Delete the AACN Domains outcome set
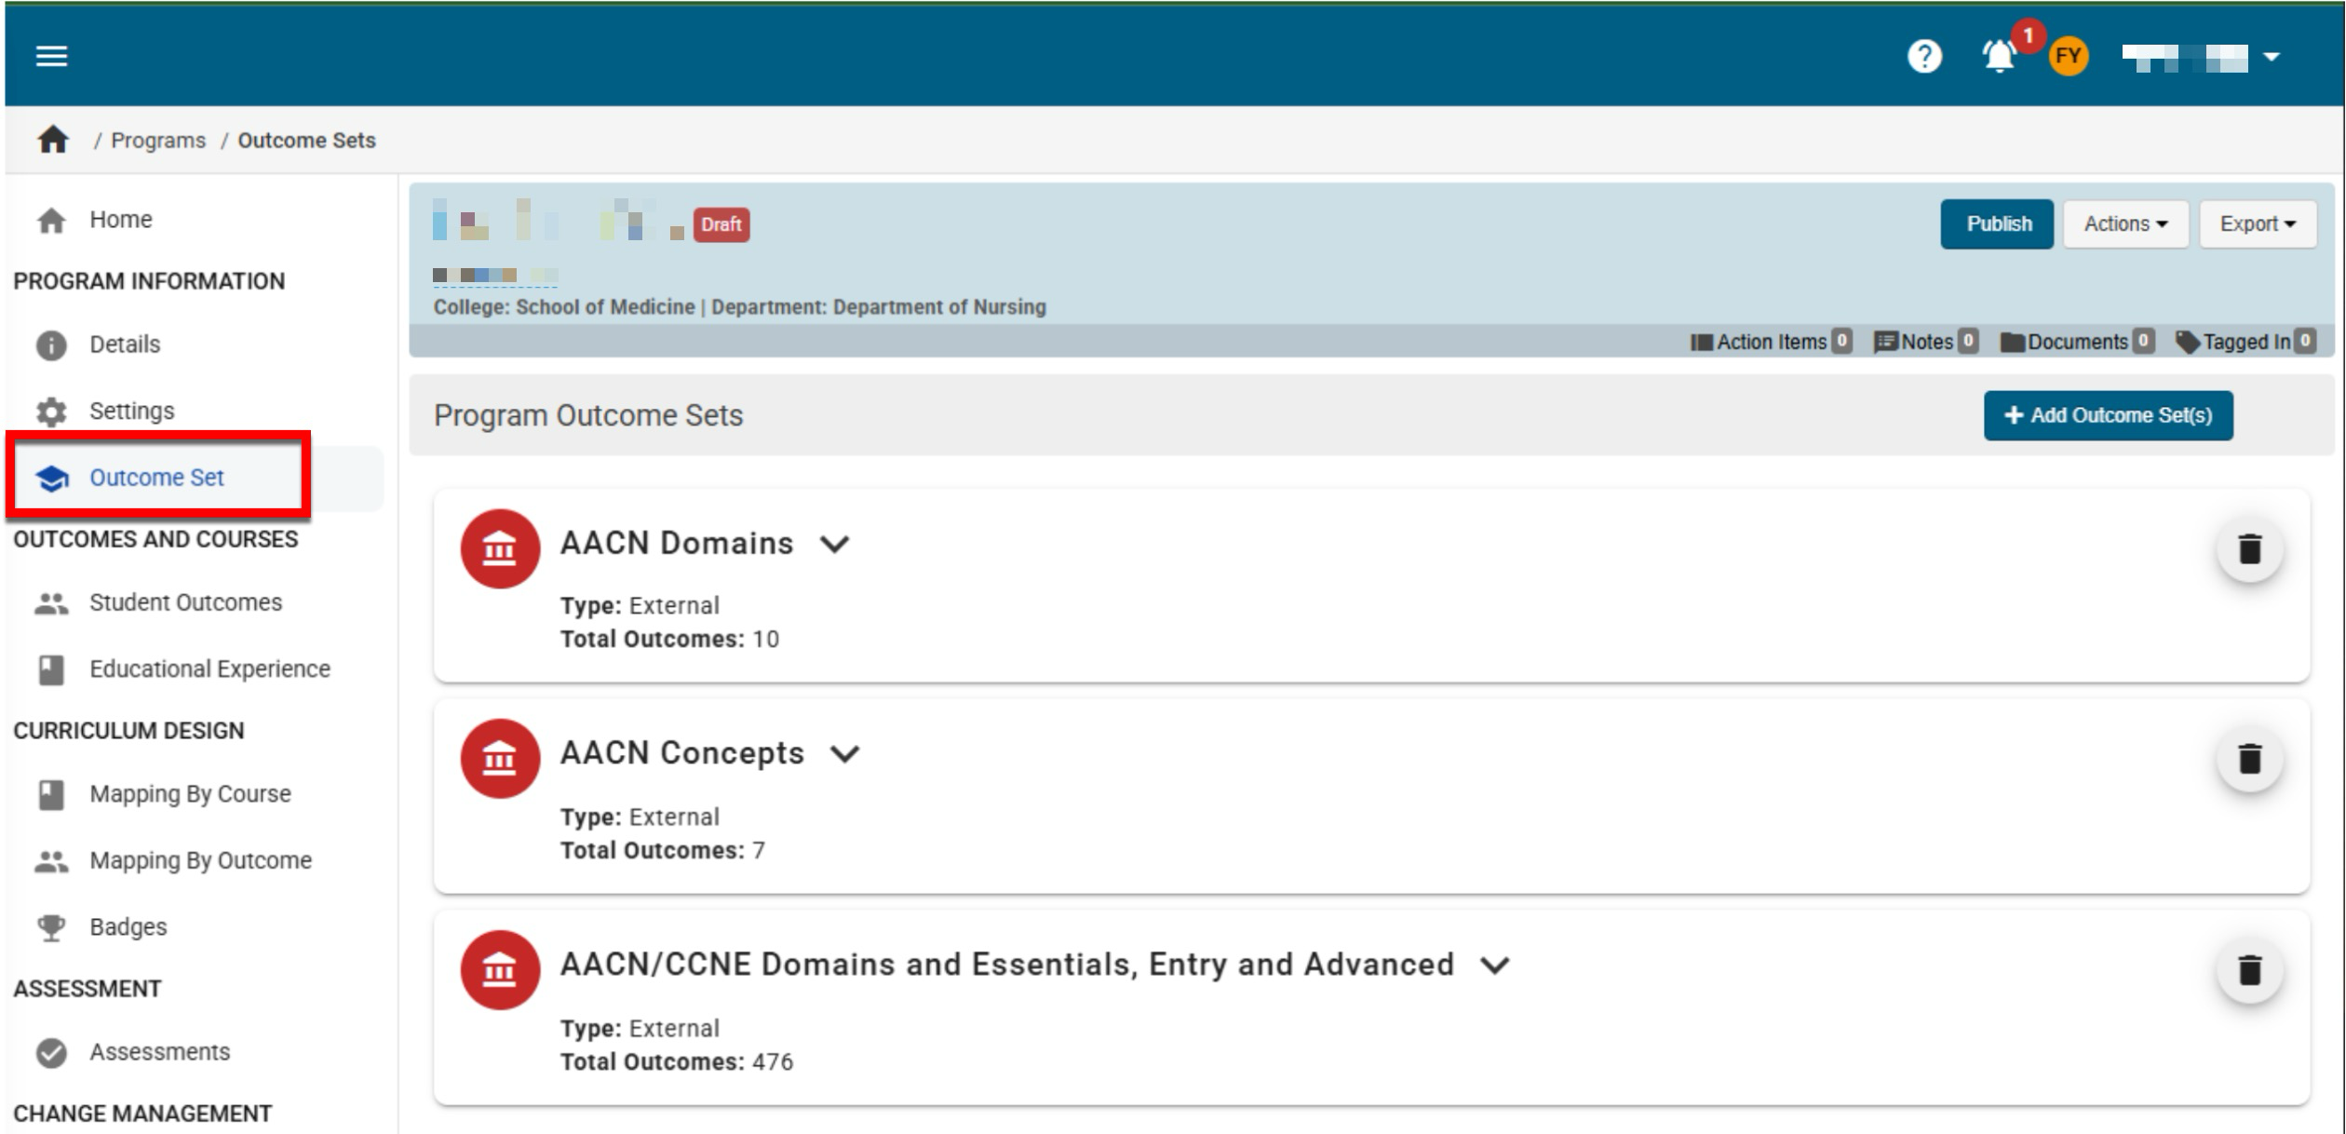 [x=2249, y=549]
